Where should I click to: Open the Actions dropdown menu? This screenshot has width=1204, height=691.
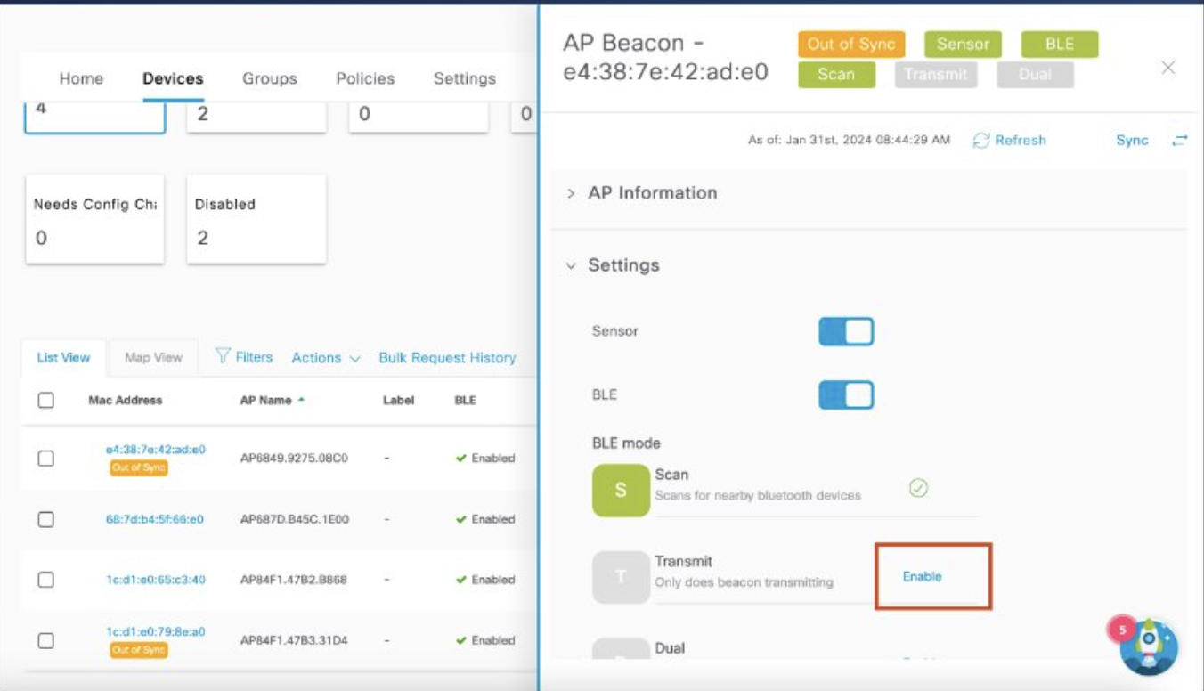325,358
